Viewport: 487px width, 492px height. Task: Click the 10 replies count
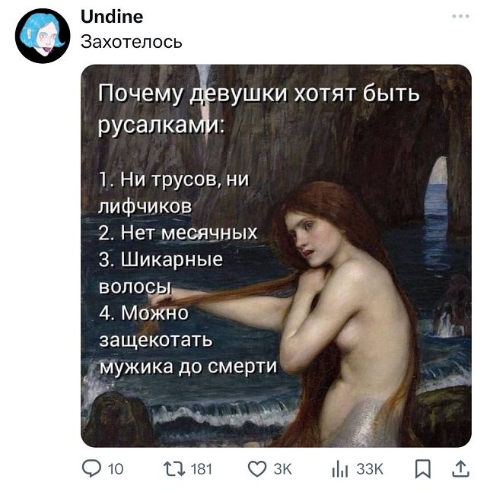[116, 469]
